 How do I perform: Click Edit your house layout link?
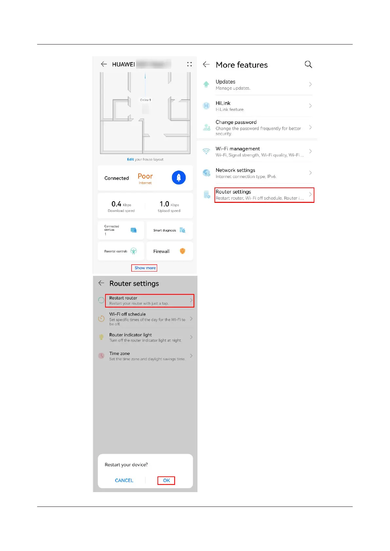145,159
